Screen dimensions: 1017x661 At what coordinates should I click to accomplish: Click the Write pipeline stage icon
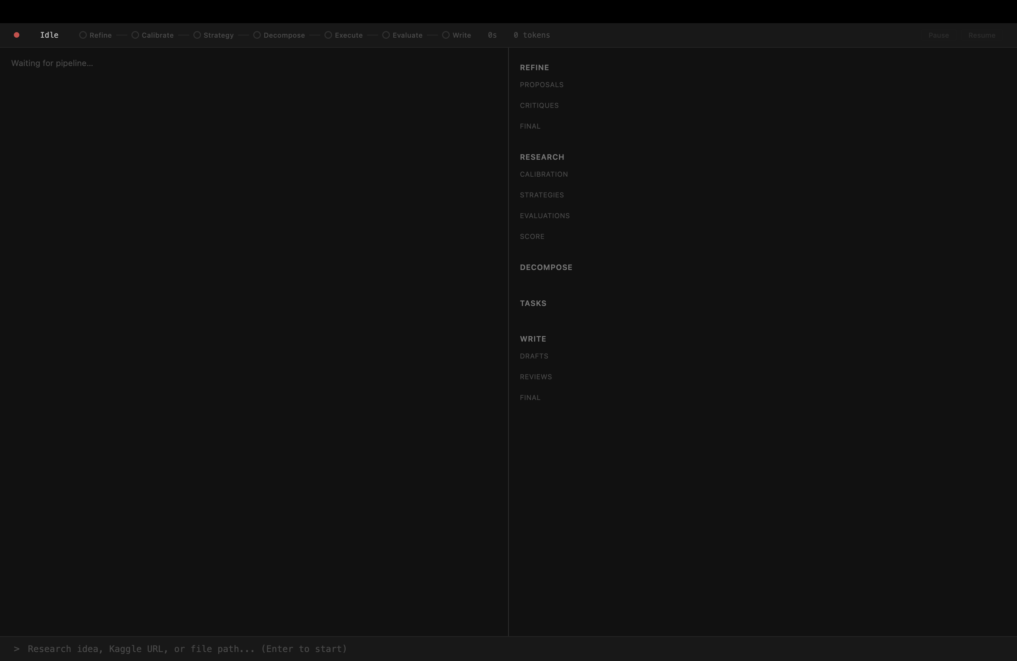[x=446, y=35]
